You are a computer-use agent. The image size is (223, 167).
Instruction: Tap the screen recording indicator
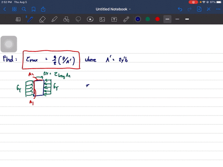[193, 2]
